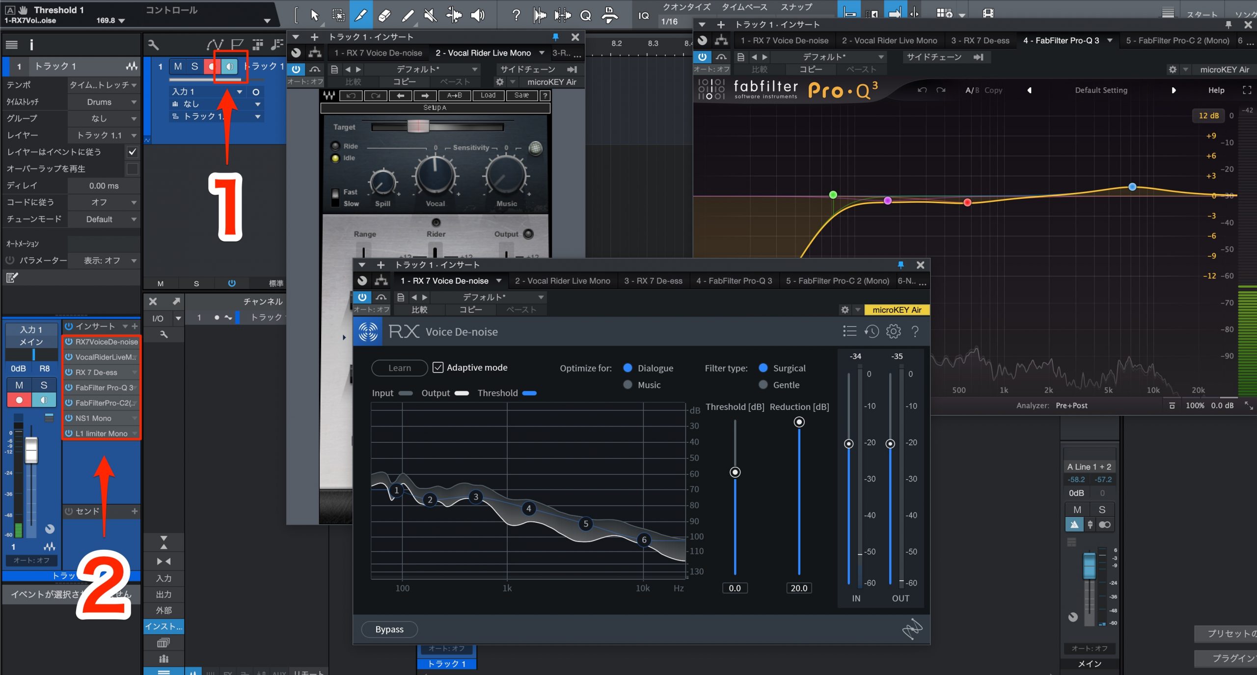Click コピー button in RX insert window
Image resolution: width=1257 pixels, height=675 pixels.
point(470,310)
